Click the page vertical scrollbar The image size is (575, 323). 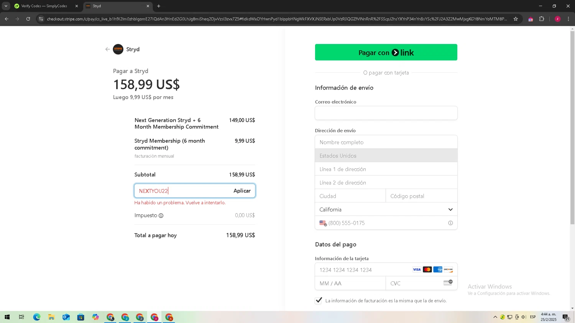tap(572, 127)
